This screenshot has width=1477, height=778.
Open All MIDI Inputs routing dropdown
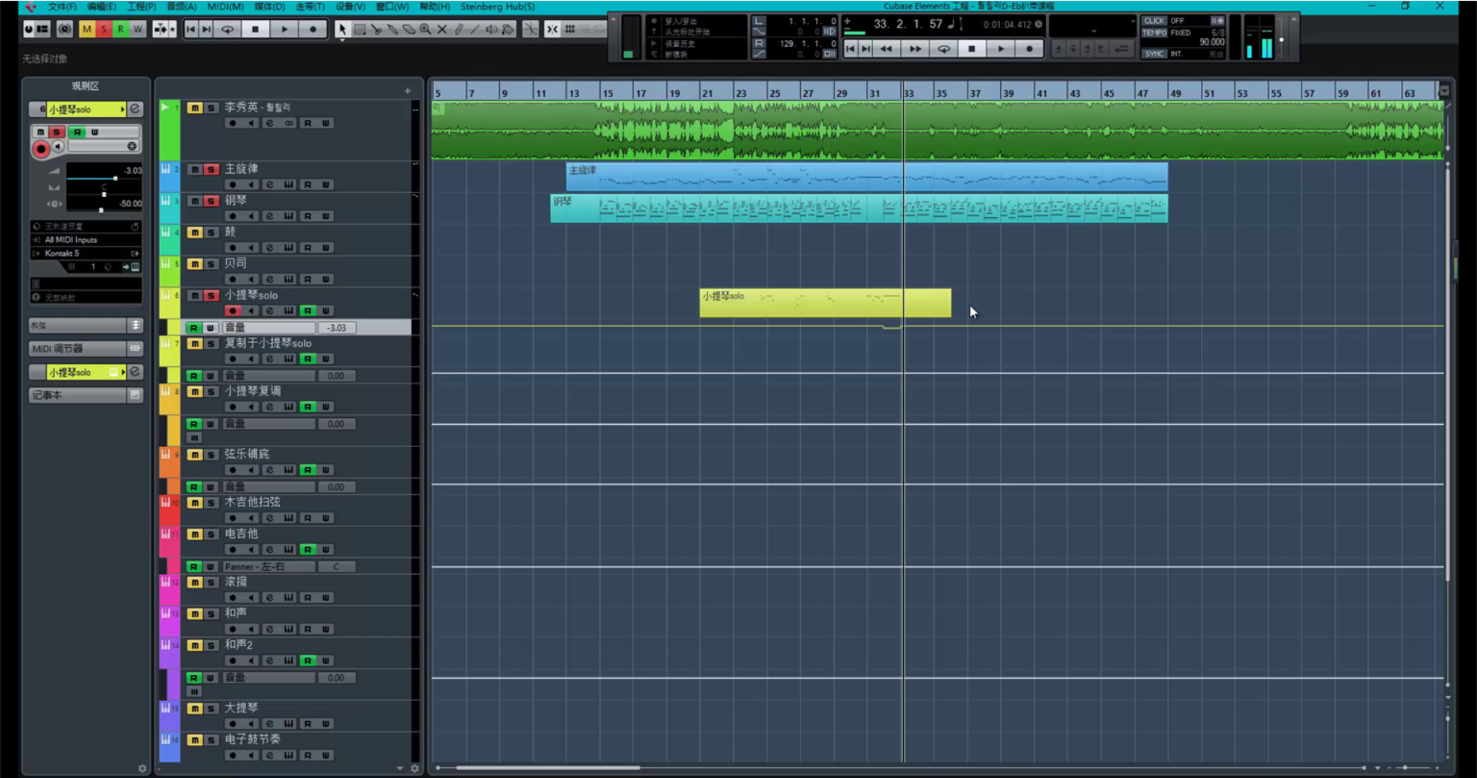click(85, 239)
